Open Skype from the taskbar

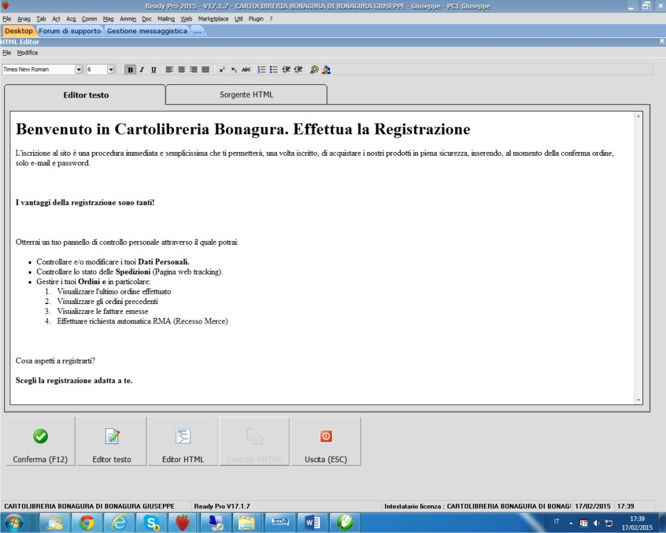click(151, 522)
